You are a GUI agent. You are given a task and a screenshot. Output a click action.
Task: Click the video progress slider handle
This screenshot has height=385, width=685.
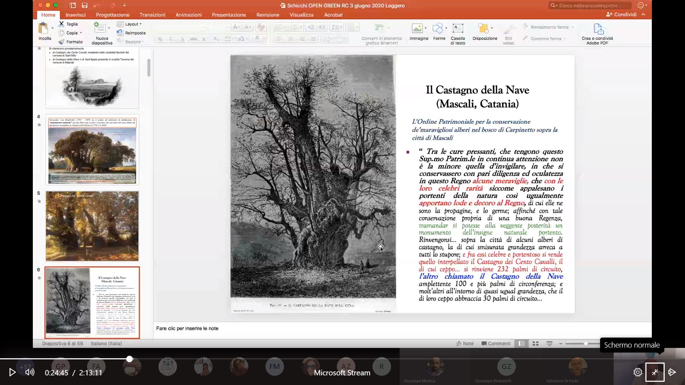tap(130, 359)
